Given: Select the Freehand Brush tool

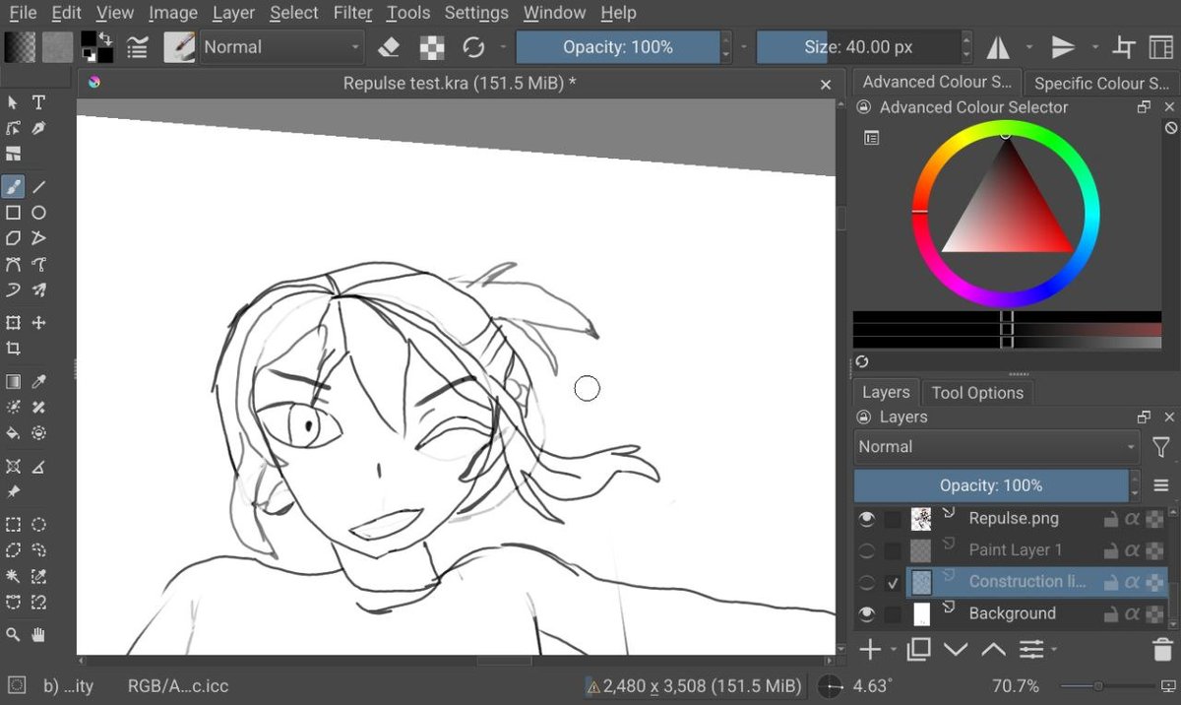Looking at the screenshot, I should pyautogui.click(x=13, y=186).
